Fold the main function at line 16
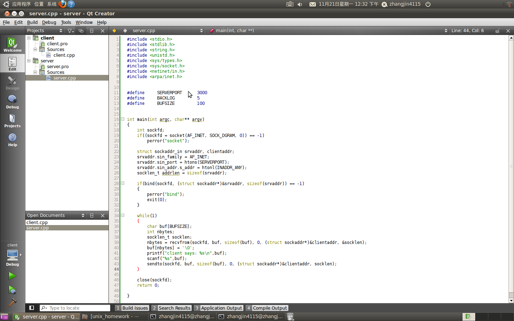 pyautogui.click(x=122, y=119)
